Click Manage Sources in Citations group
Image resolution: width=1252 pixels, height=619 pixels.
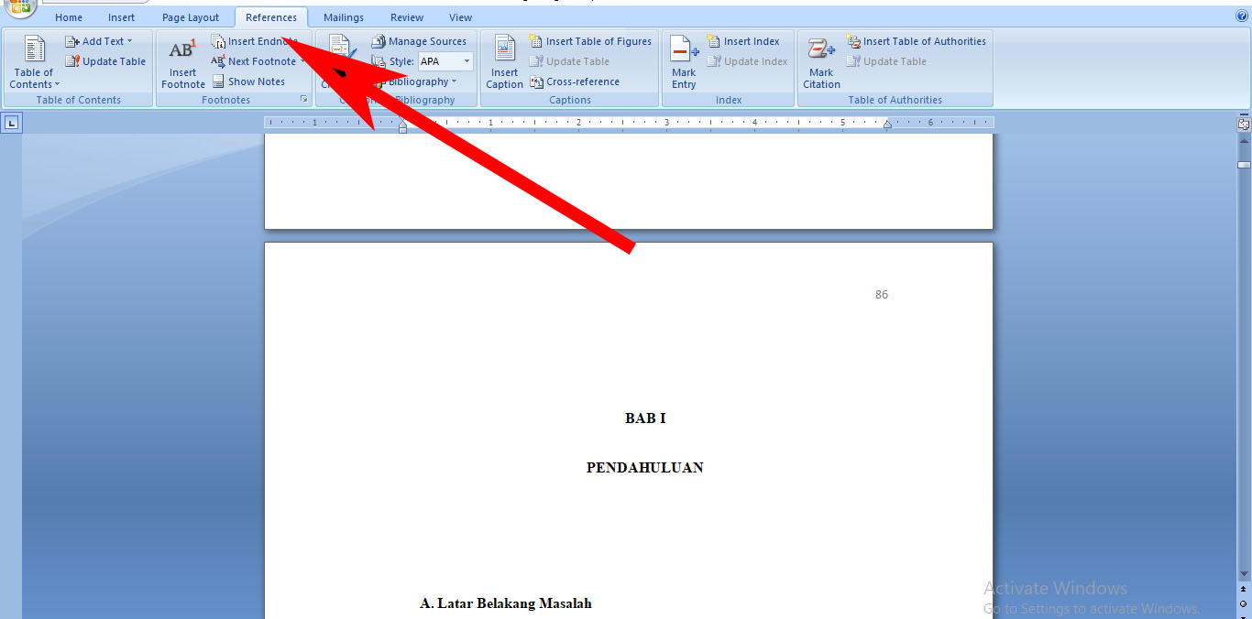(419, 41)
